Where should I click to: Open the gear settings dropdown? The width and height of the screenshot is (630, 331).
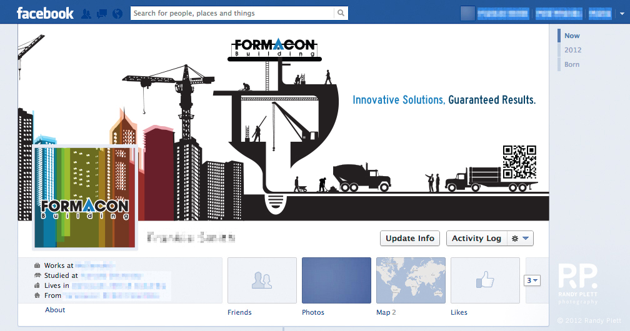point(520,238)
